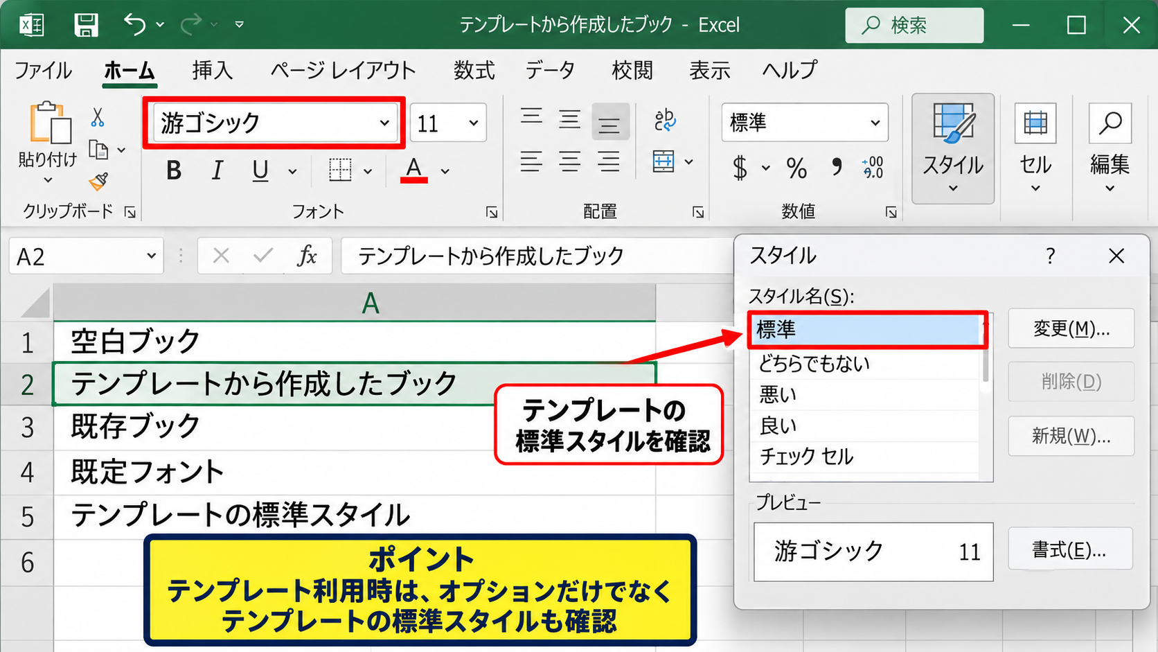This screenshot has height=652, width=1158.
Task: Open the スタイル ribbon button
Action: (x=953, y=148)
